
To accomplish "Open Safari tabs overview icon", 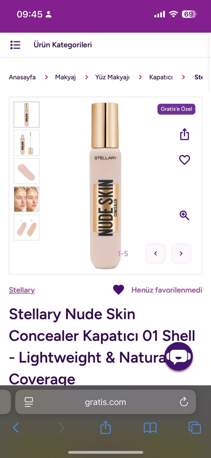I will click(195, 428).
